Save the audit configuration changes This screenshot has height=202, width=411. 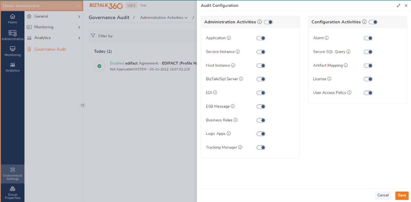coord(402,195)
